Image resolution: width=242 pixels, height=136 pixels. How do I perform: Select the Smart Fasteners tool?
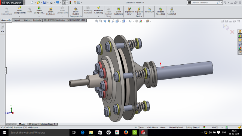50,12
